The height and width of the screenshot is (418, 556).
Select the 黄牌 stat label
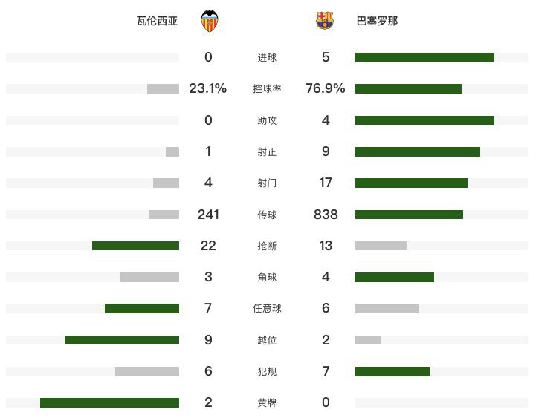pos(267,402)
